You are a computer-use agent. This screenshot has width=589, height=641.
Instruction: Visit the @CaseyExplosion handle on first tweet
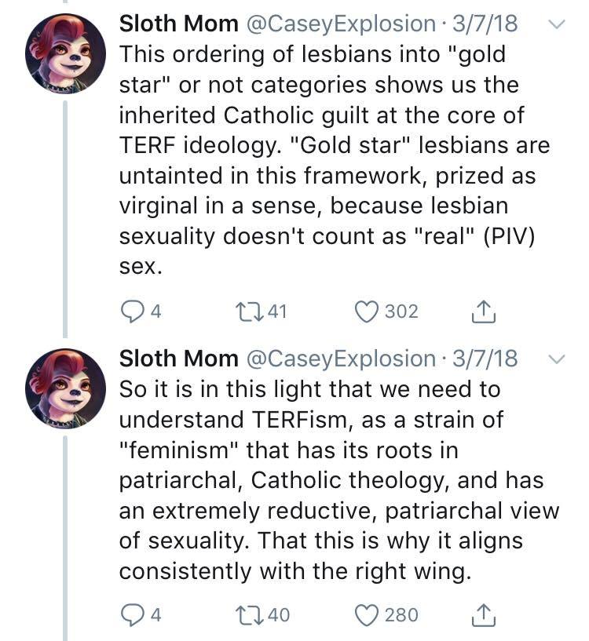click(341, 24)
